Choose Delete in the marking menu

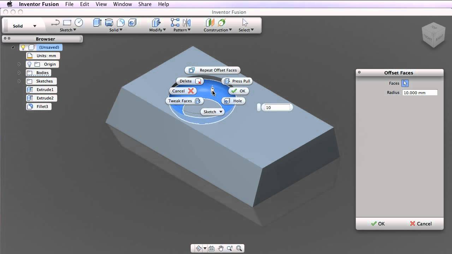(190, 81)
